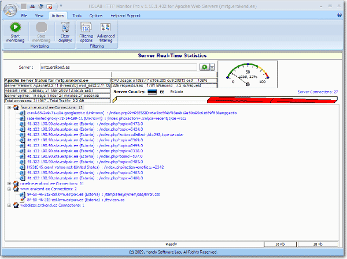Collapse the www.erakond.ee connections node
Screen dimensions: 347x259
(9, 189)
